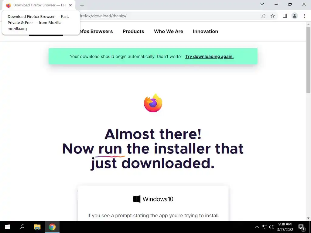Open taskbar search magnifier
This screenshot has height=233, width=311.
click(22, 227)
